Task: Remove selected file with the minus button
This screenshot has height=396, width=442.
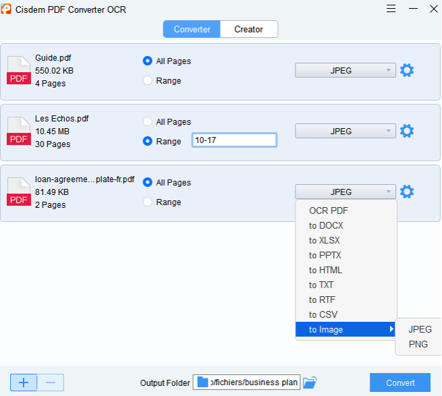Action: 51,383
